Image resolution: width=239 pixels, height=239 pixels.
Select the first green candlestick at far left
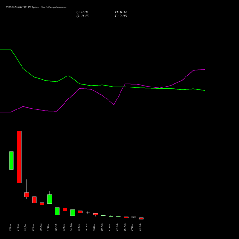pyautogui.click(x=11, y=160)
